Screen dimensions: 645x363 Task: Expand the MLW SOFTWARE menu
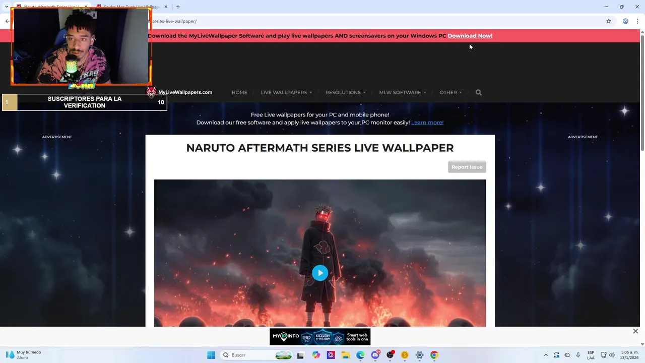point(403,92)
